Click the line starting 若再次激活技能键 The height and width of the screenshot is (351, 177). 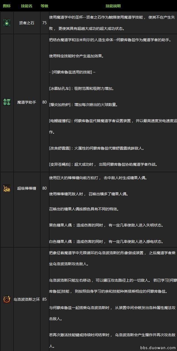click(112, 335)
